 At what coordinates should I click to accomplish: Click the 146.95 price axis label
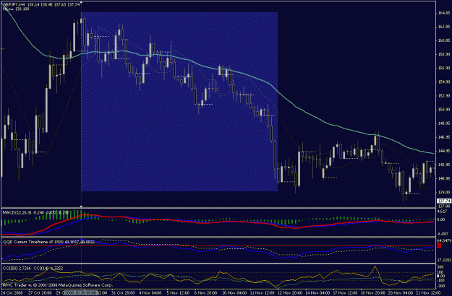443,137
